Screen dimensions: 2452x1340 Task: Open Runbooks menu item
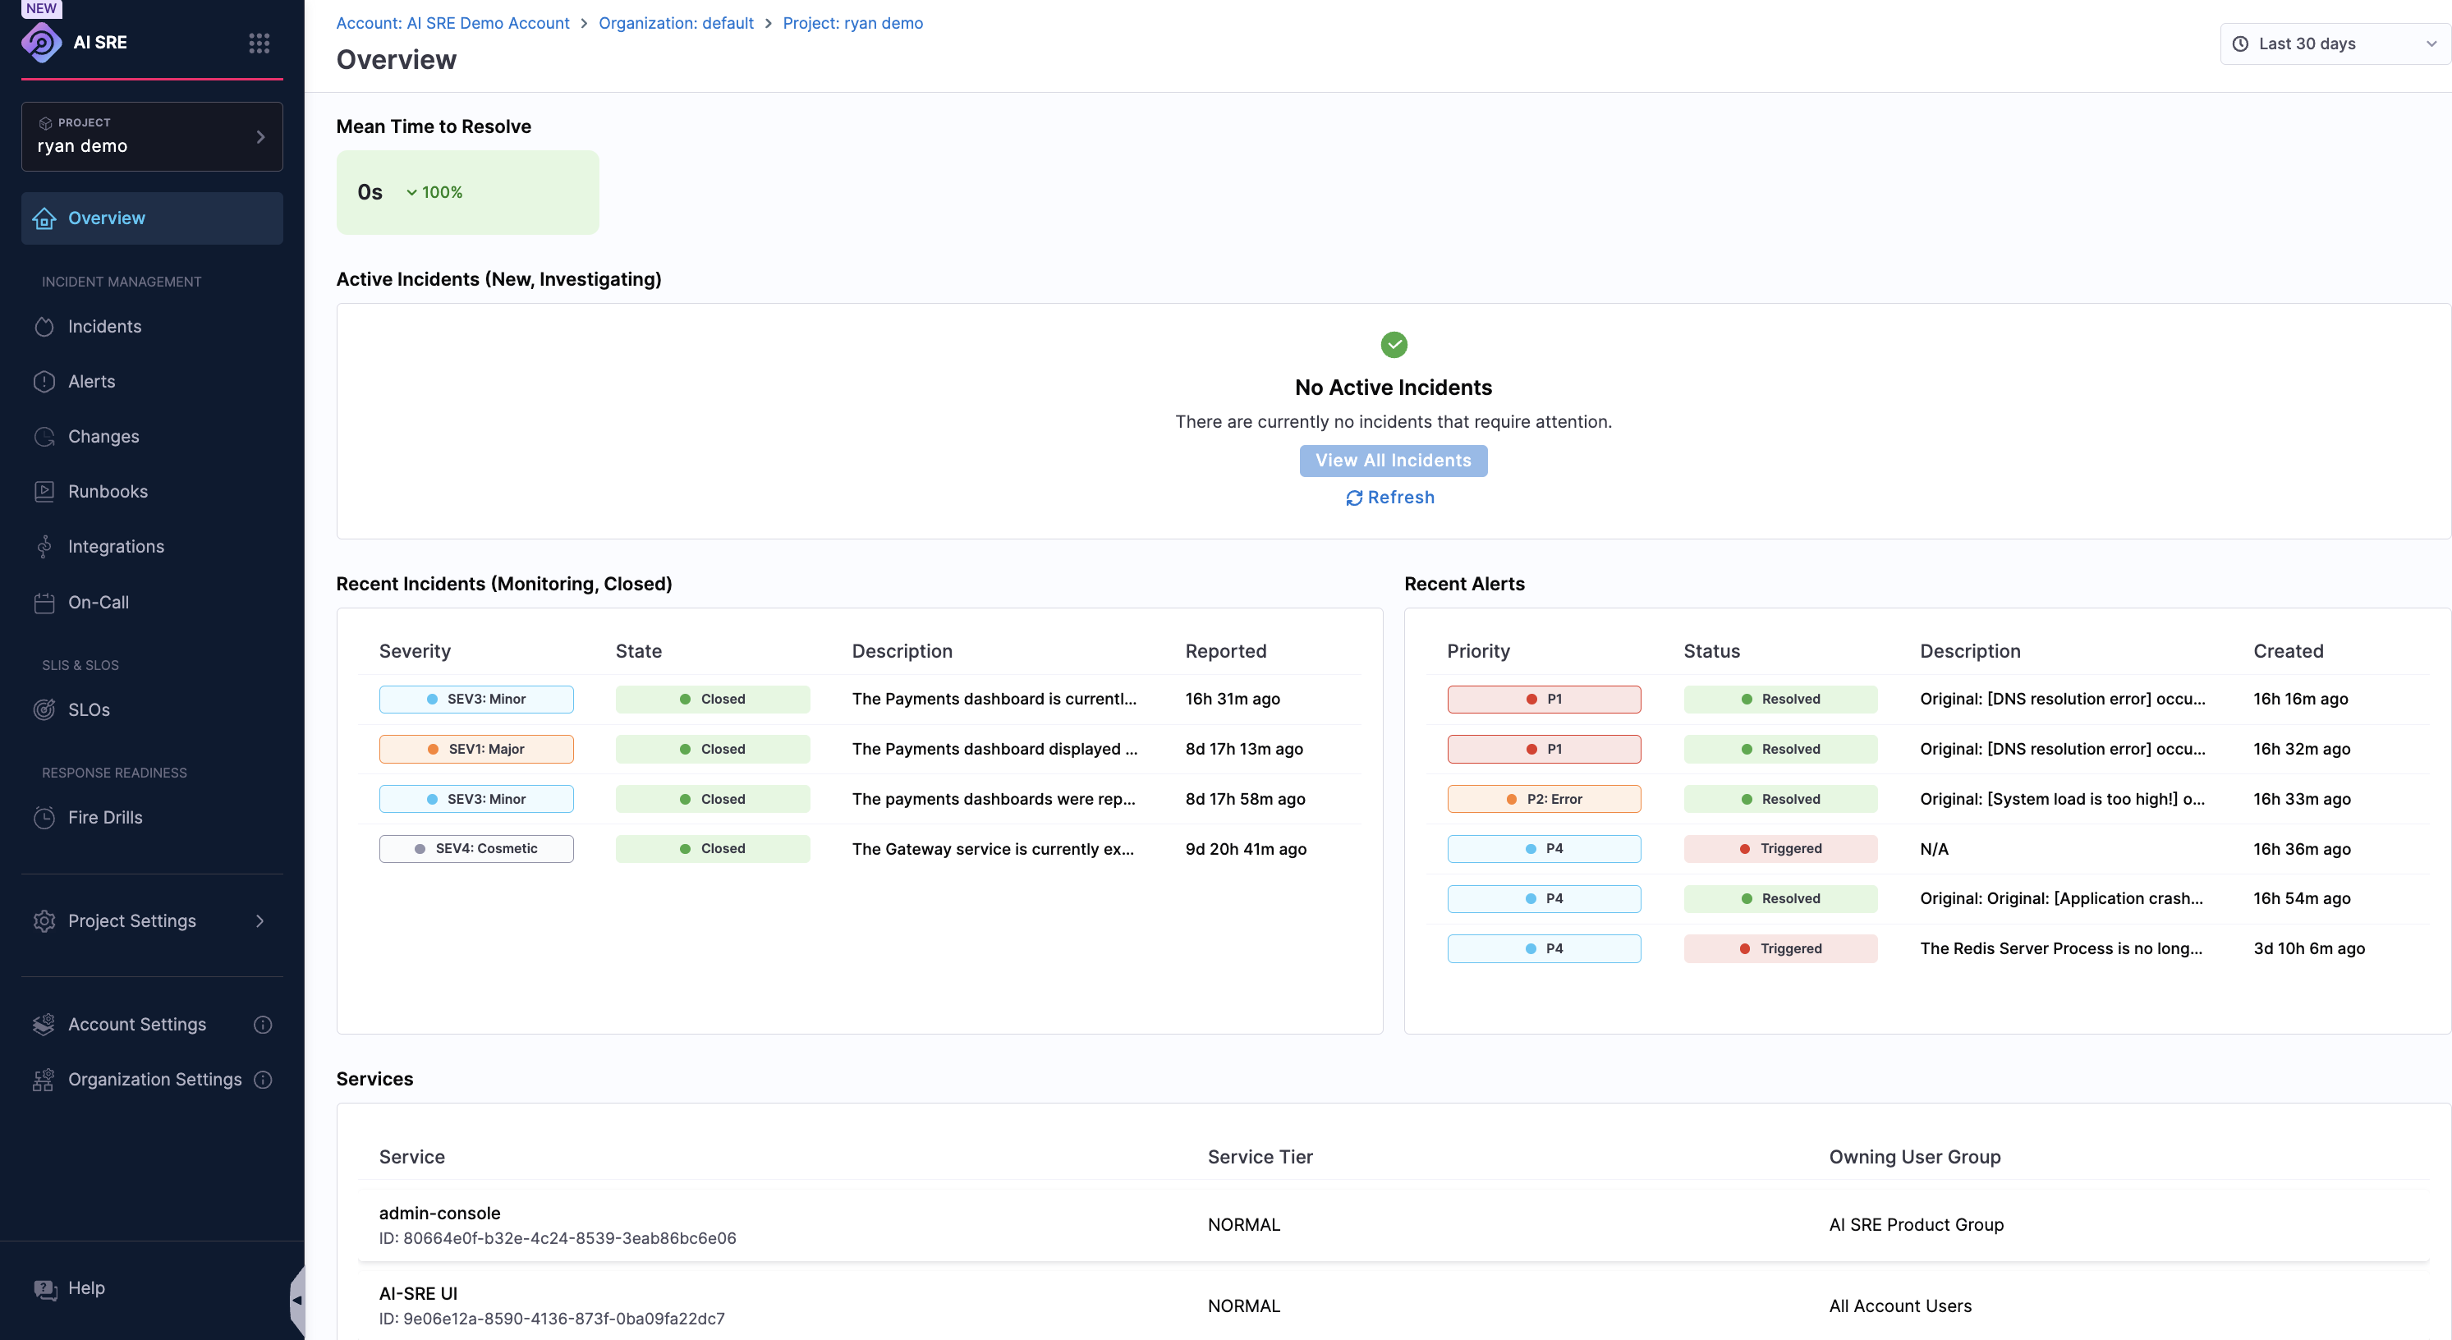152,491
